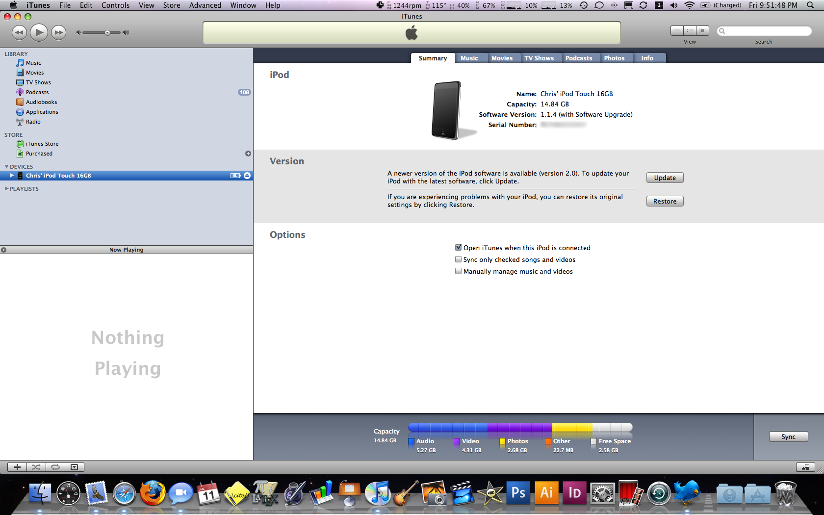This screenshot has height=515, width=824.
Task: Switch to list view
Action: click(677, 31)
